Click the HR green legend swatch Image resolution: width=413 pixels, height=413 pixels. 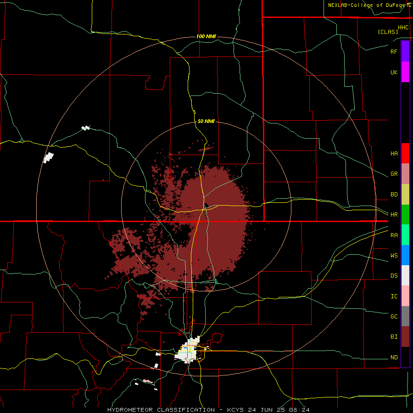pos(405,215)
